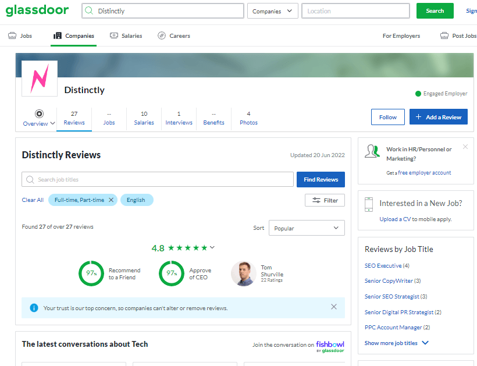Expand the 4.8 star rating breakdown chevron
This screenshot has height=366, width=477.
[212, 247]
